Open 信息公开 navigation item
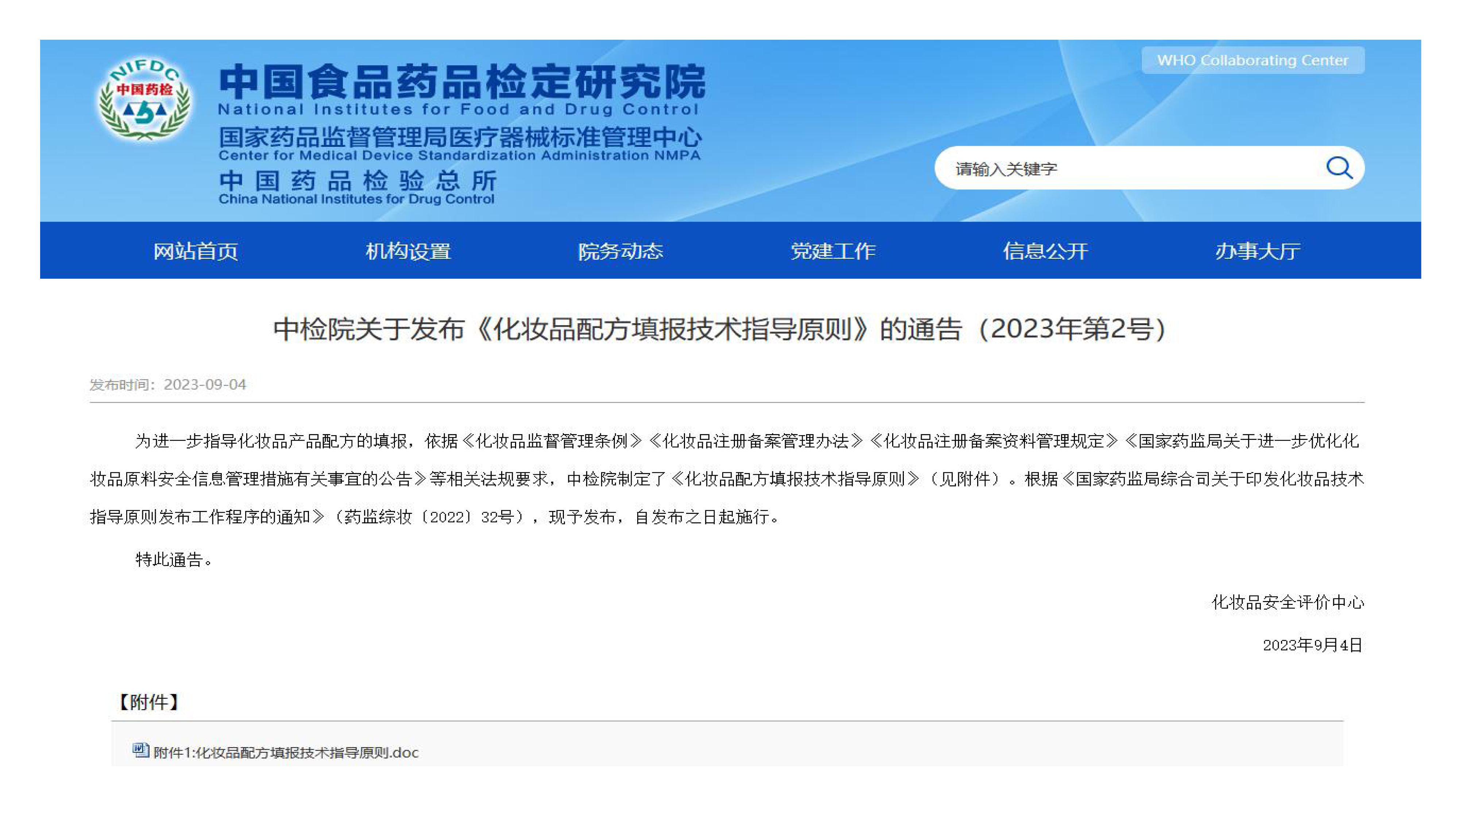Image resolution: width=1459 pixels, height=820 pixels. point(1045,251)
